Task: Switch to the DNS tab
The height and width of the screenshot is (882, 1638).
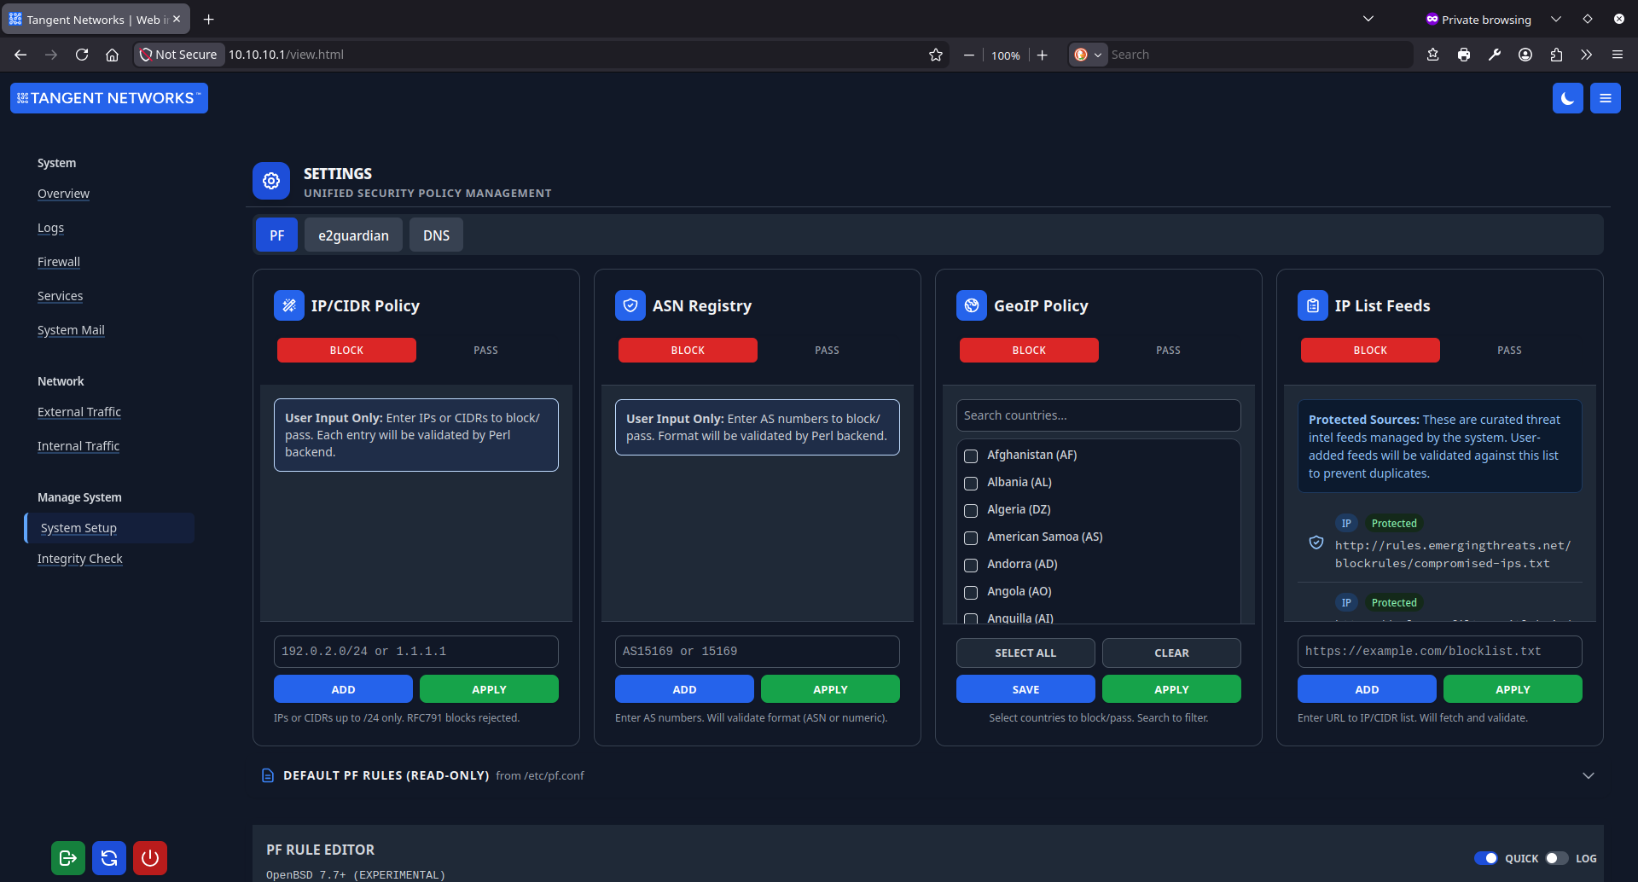Action: click(436, 235)
